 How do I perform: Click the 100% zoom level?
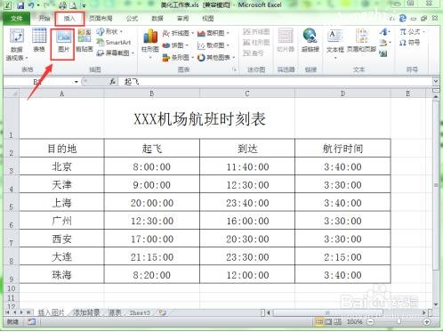pos(354,321)
